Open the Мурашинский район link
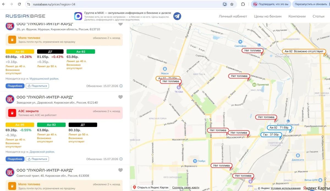Screen dimensions: 330x191 (44, 79)
